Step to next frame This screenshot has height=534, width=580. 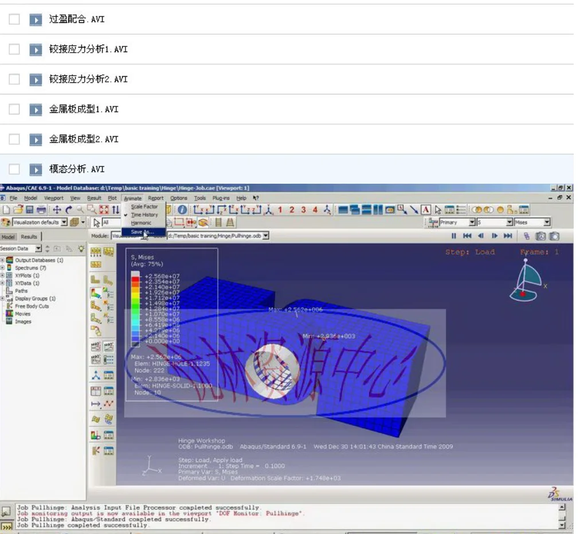[495, 236]
